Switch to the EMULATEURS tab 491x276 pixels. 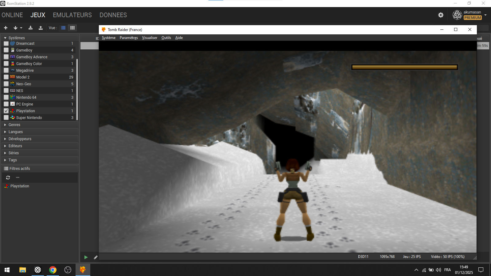click(72, 15)
